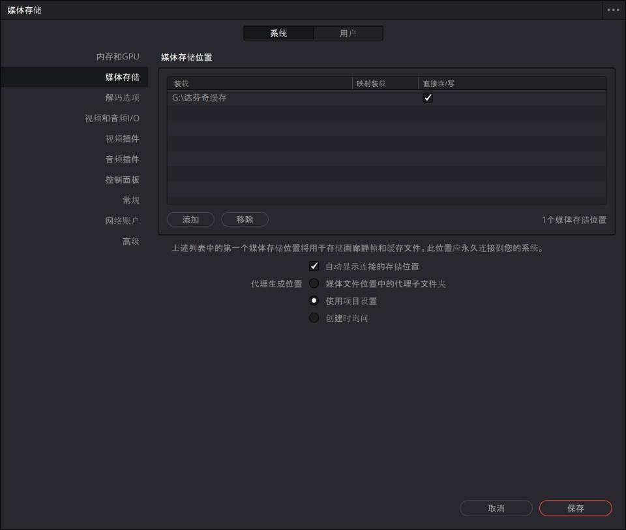Select 媒体存储 in the sidebar
Viewport: 626px width, 530px height.
click(x=74, y=77)
